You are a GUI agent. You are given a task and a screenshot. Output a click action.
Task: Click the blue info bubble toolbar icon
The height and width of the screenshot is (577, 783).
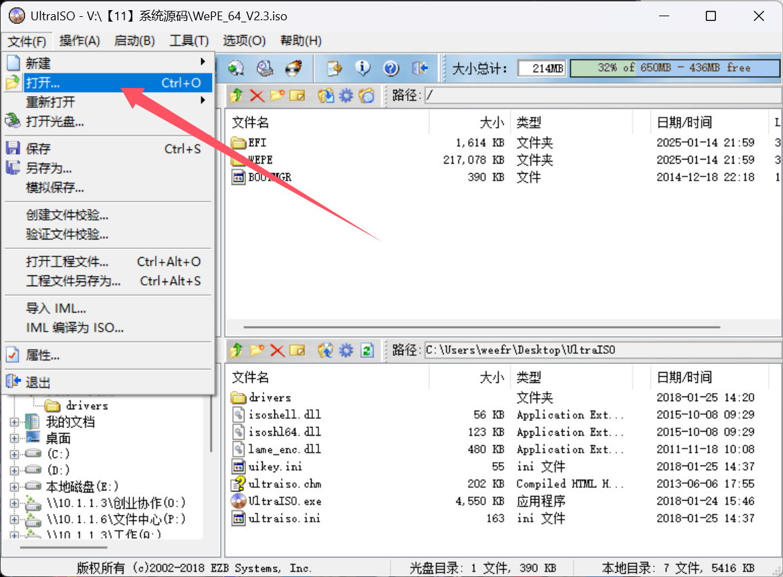tap(362, 68)
